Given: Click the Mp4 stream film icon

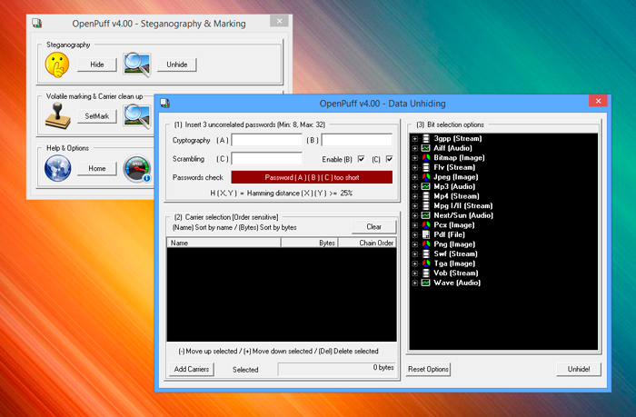Looking at the screenshot, I should click(425, 196).
